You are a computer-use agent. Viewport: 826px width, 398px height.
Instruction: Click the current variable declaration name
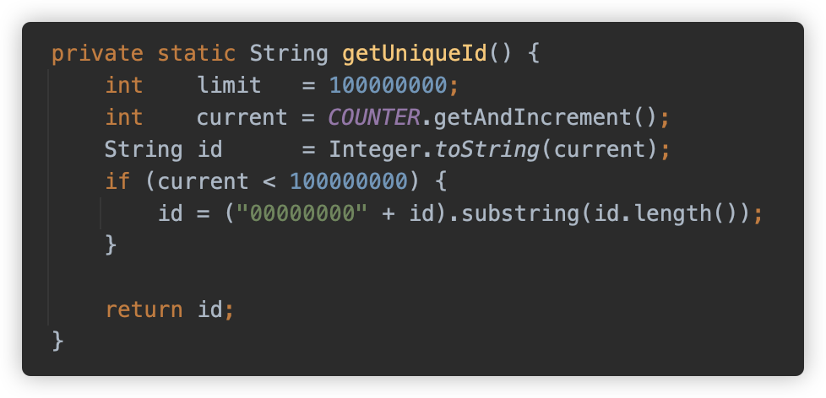[242, 118]
